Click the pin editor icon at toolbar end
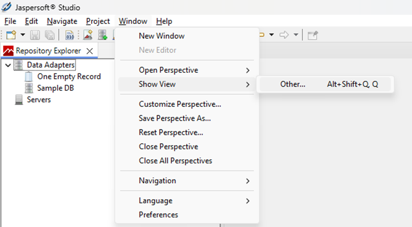Screen dimensions: 412x227 pos(313,35)
